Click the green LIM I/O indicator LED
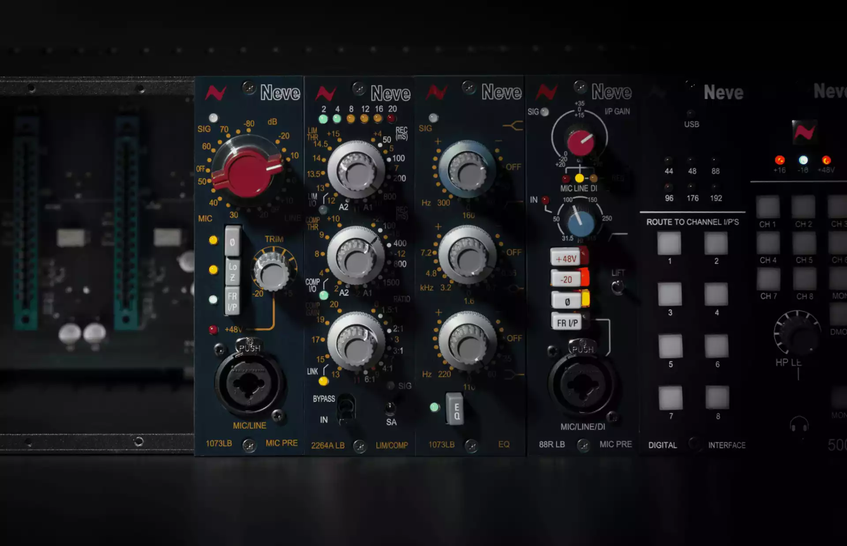The image size is (847, 546). coord(323,210)
